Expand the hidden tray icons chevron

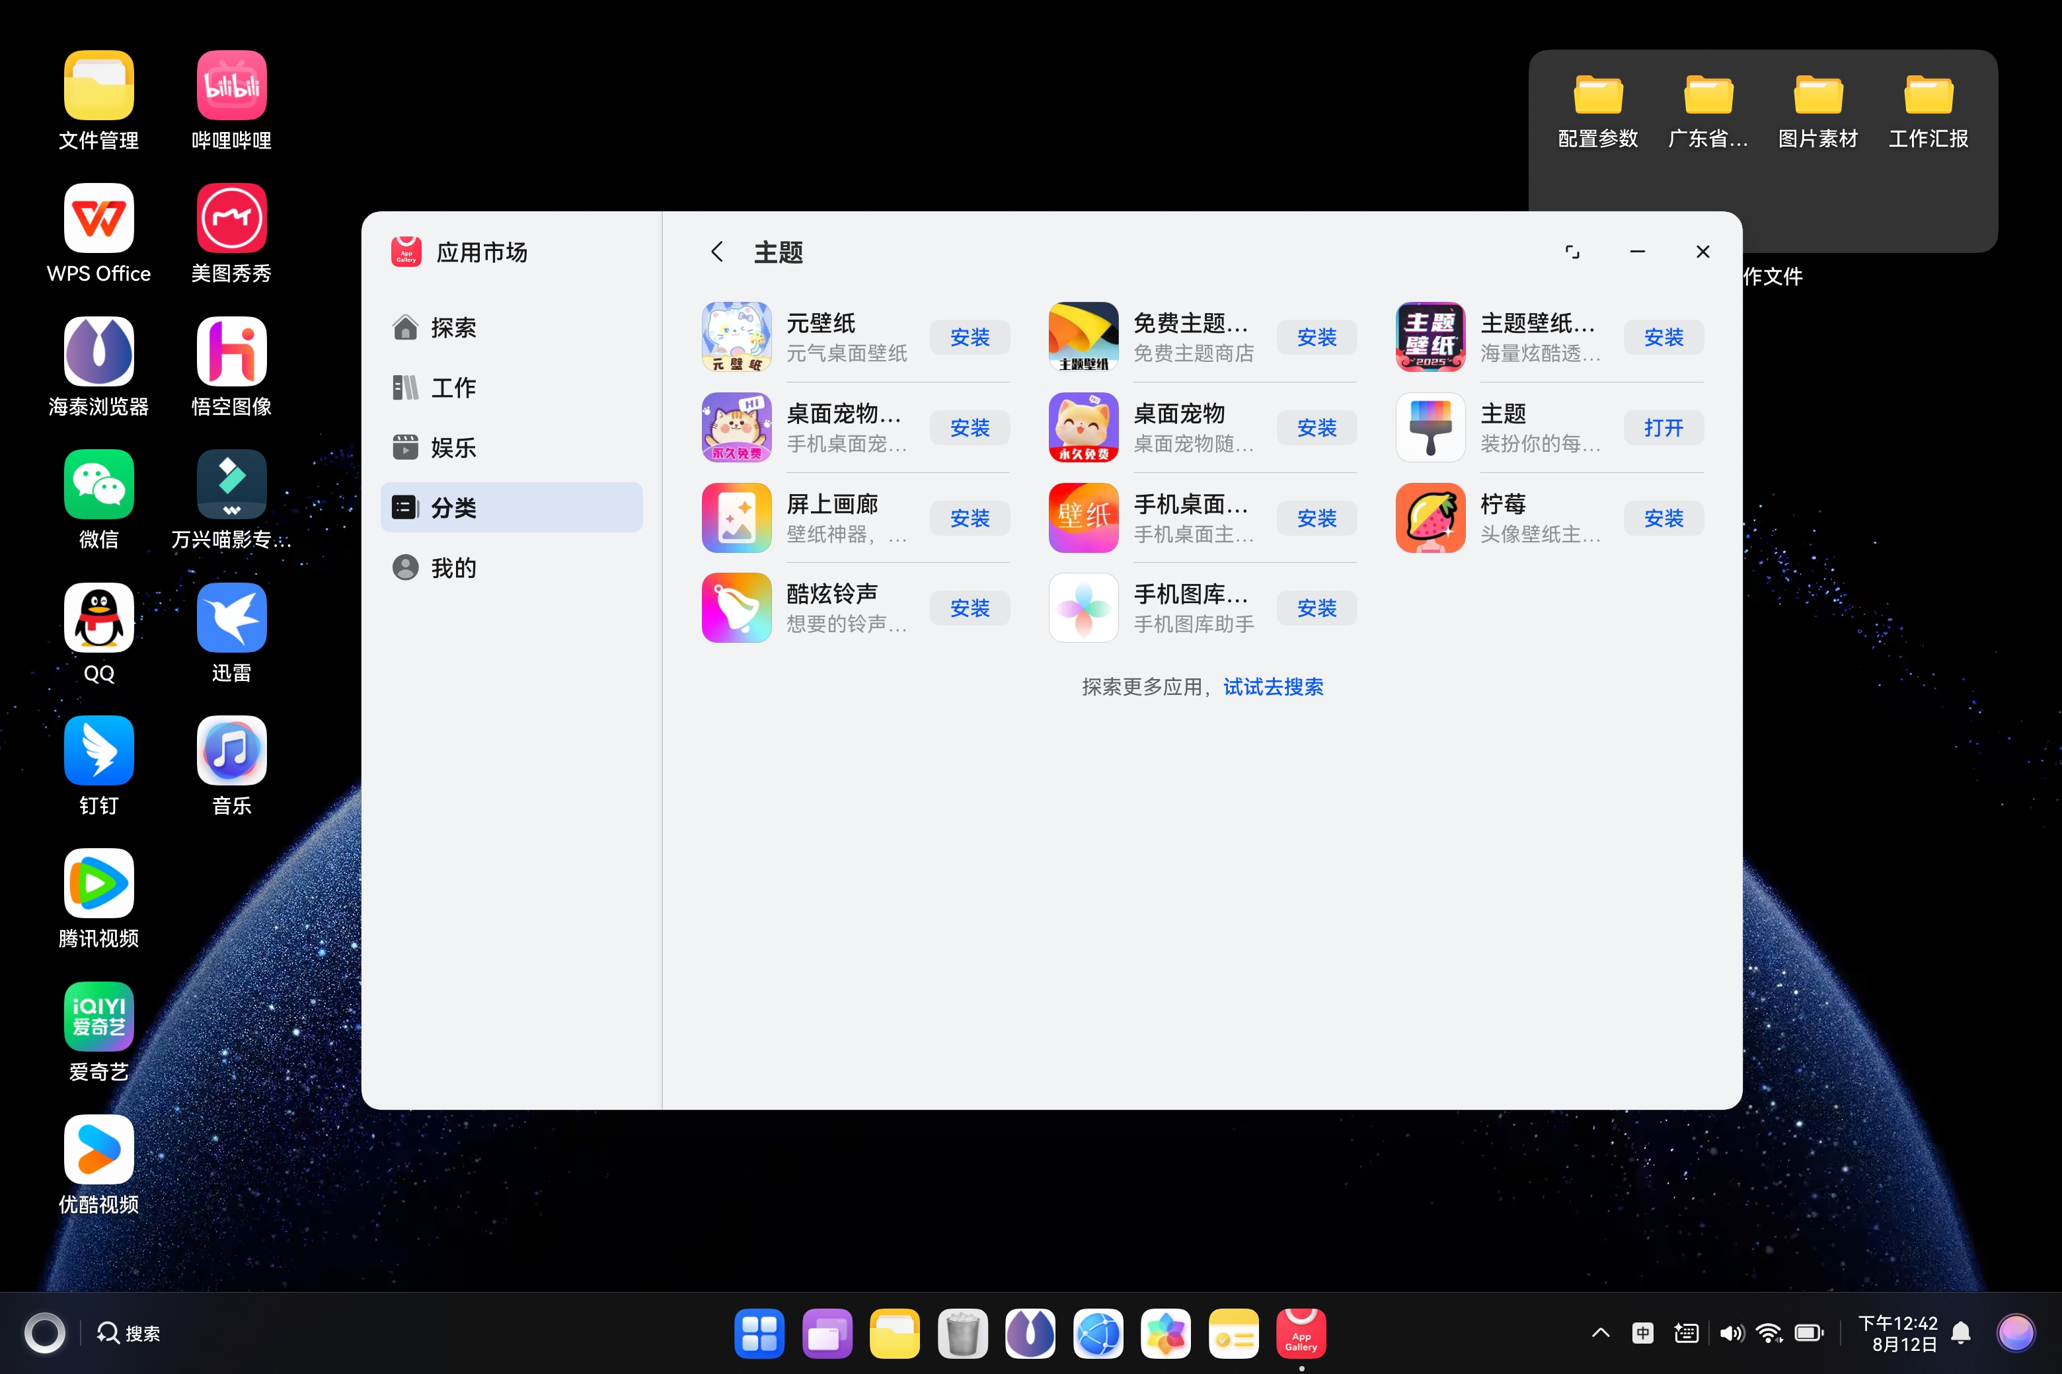pyautogui.click(x=1601, y=1334)
